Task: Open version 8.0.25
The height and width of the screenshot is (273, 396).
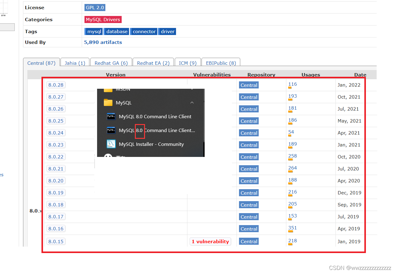Action: (56, 121)
